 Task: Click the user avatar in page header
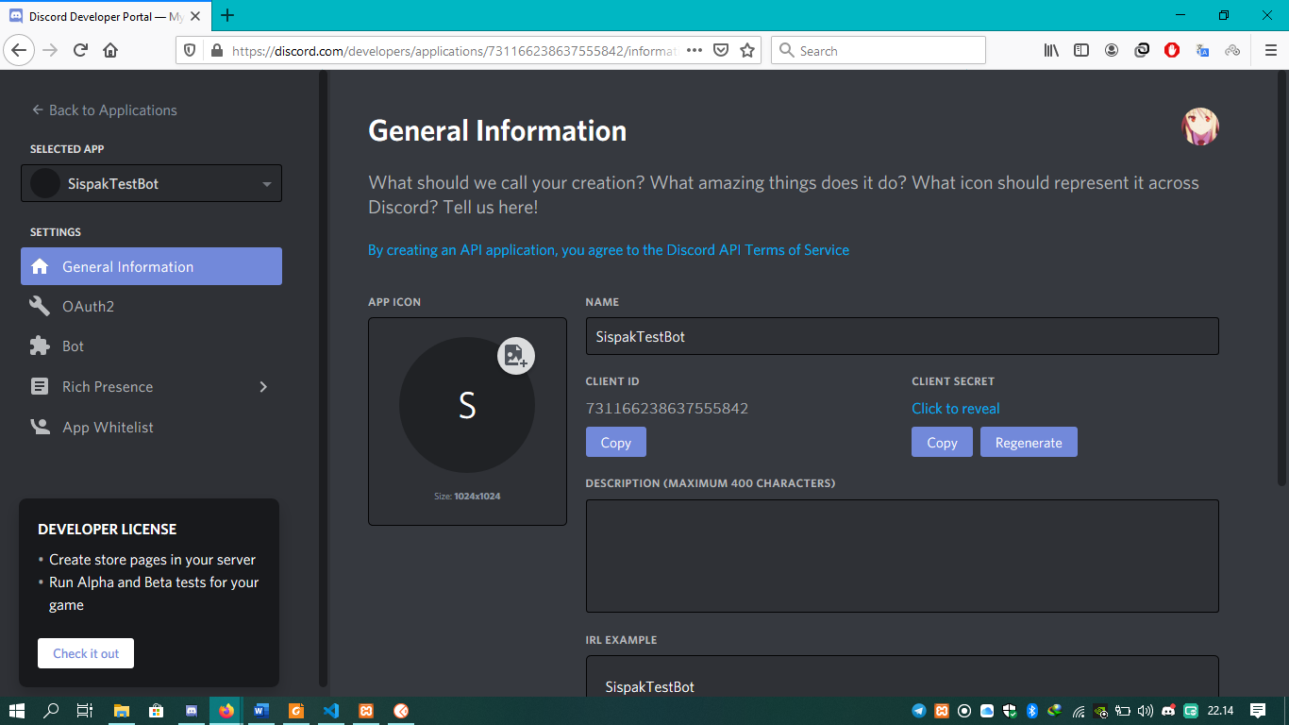click(x=1200, y=126)
